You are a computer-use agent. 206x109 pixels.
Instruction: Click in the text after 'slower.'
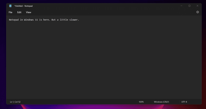[79, 20]
